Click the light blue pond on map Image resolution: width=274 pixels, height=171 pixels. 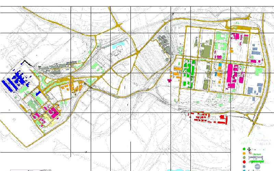click(118, 45)
